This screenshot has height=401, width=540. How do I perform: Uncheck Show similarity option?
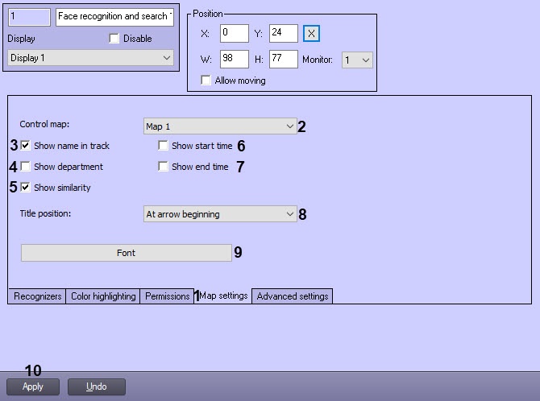click(x=26, y=188)
